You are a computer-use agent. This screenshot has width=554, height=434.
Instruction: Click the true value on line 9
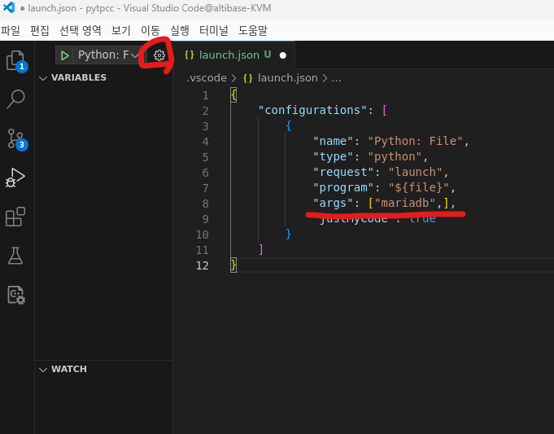422,218
